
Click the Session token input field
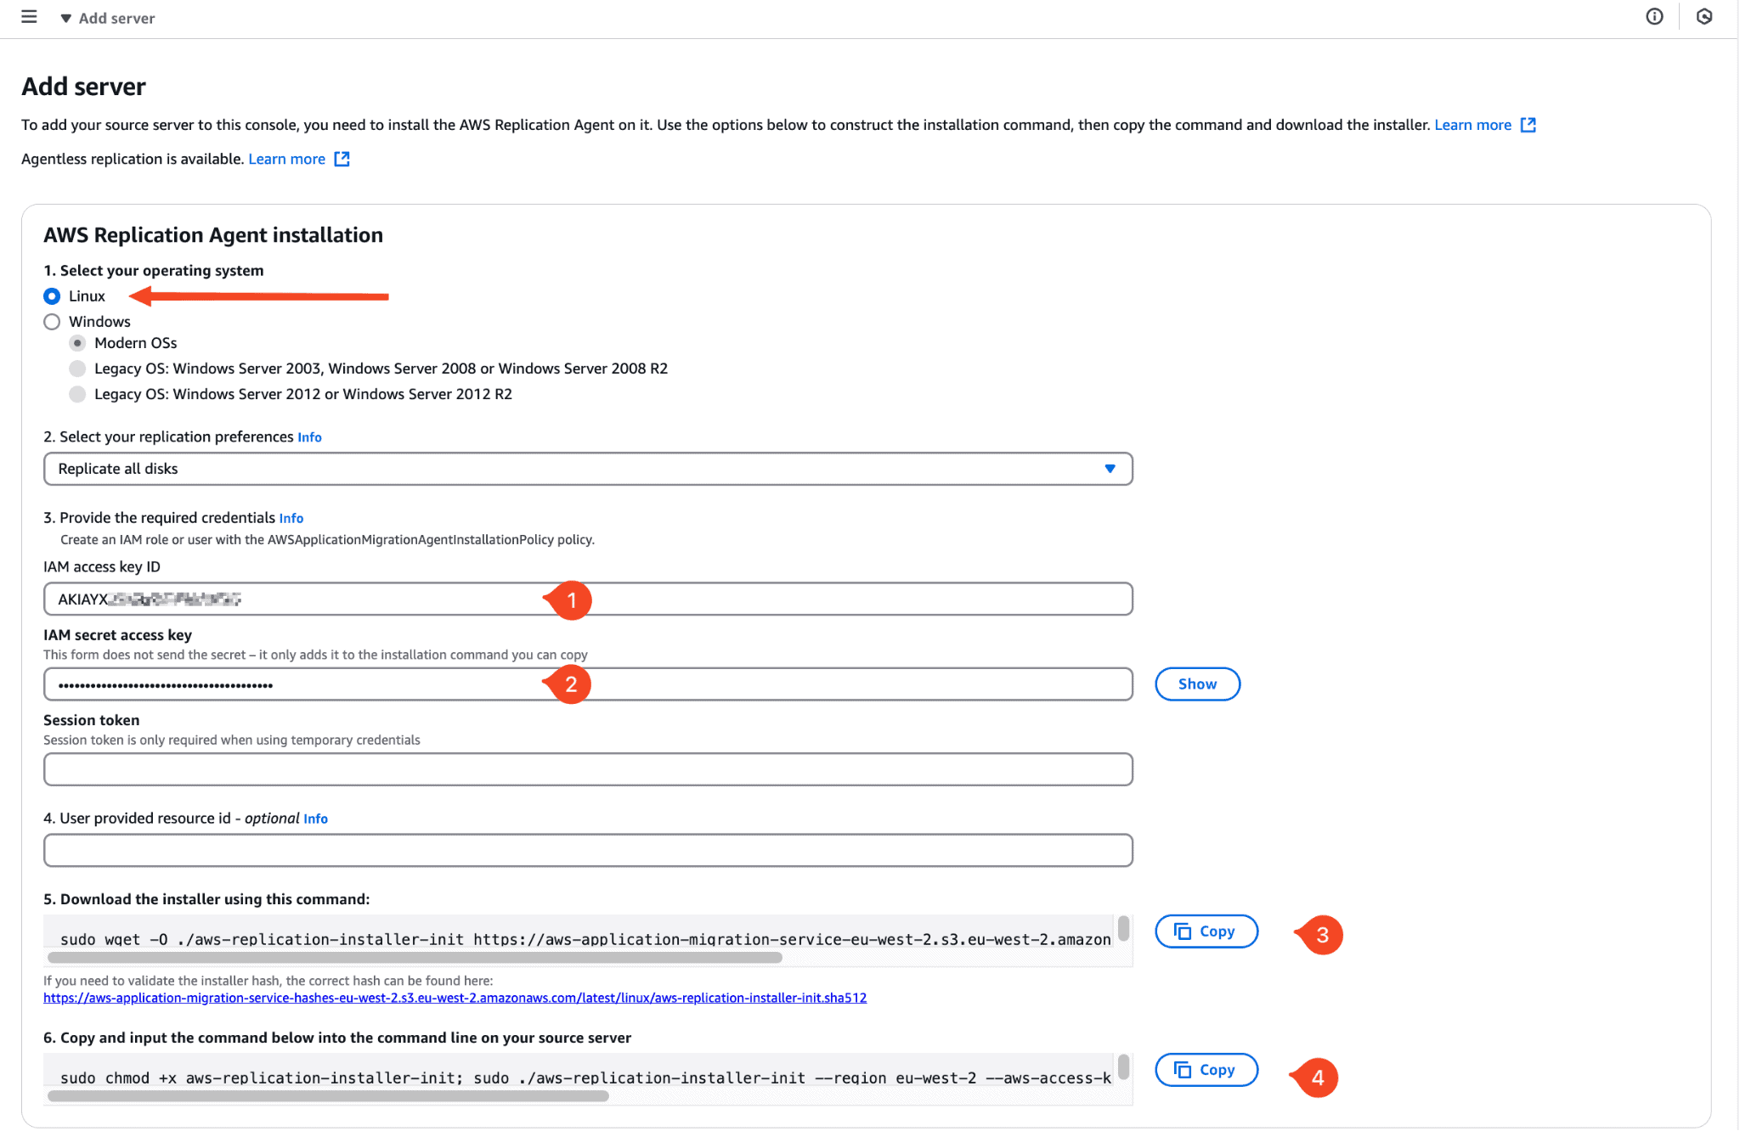pyautogui.click(x=587, y=769)
